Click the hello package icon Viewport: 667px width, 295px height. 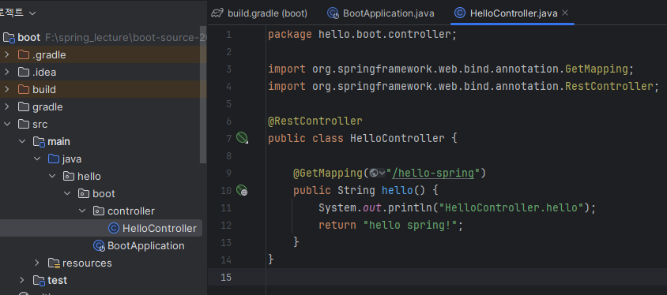tap(69, 176)
